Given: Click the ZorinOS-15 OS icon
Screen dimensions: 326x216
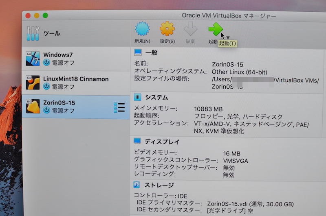Looking at the screenshot, I should (x=33, y=106).
